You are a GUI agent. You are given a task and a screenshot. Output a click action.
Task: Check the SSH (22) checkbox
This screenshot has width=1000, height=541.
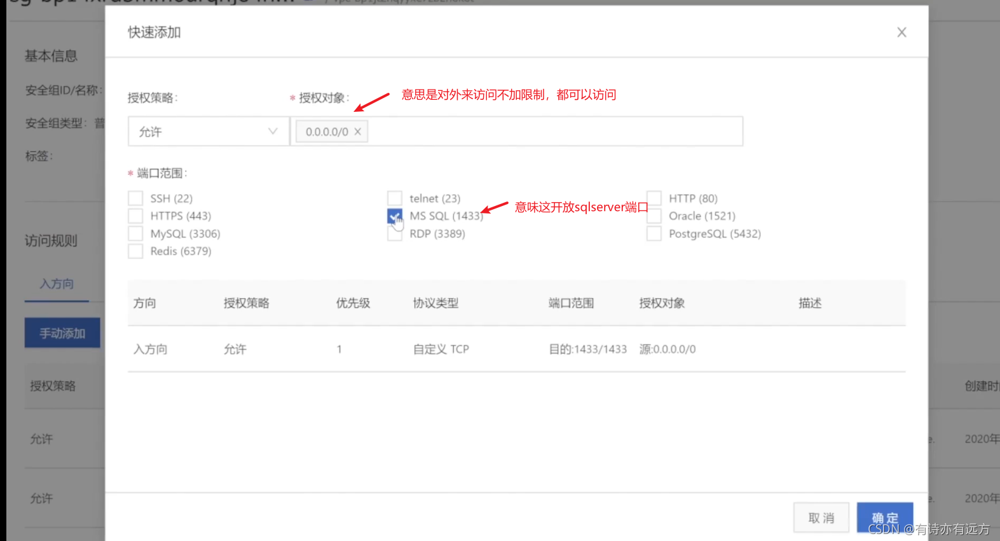135,198
